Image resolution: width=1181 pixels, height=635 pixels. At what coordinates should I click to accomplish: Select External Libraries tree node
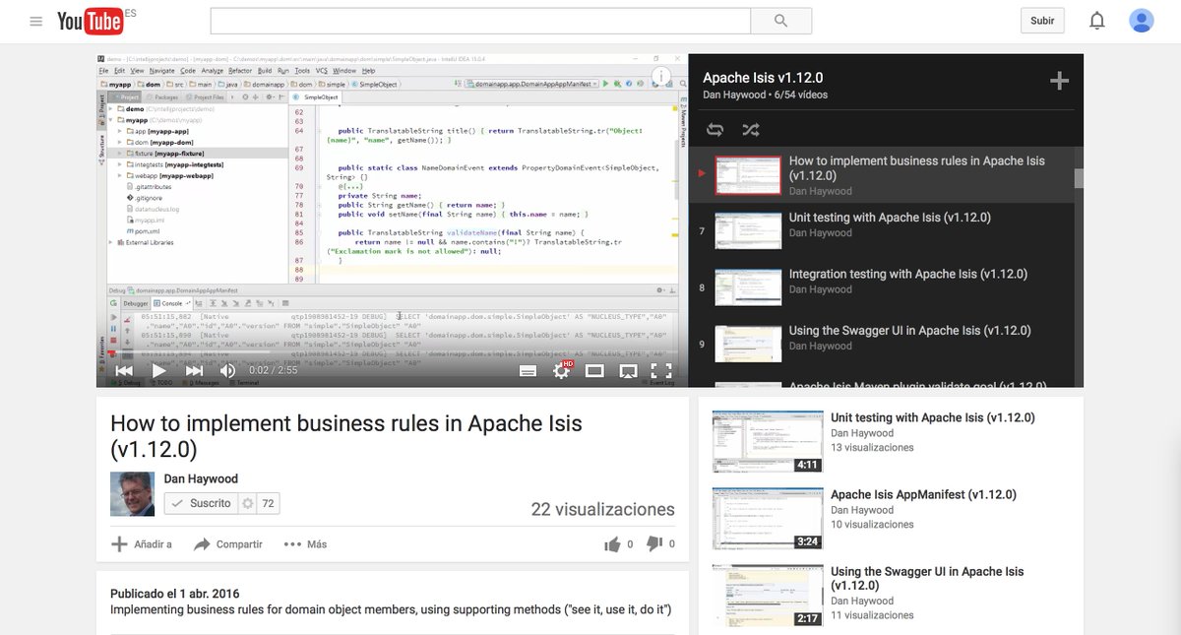click(x=148, y=241)
